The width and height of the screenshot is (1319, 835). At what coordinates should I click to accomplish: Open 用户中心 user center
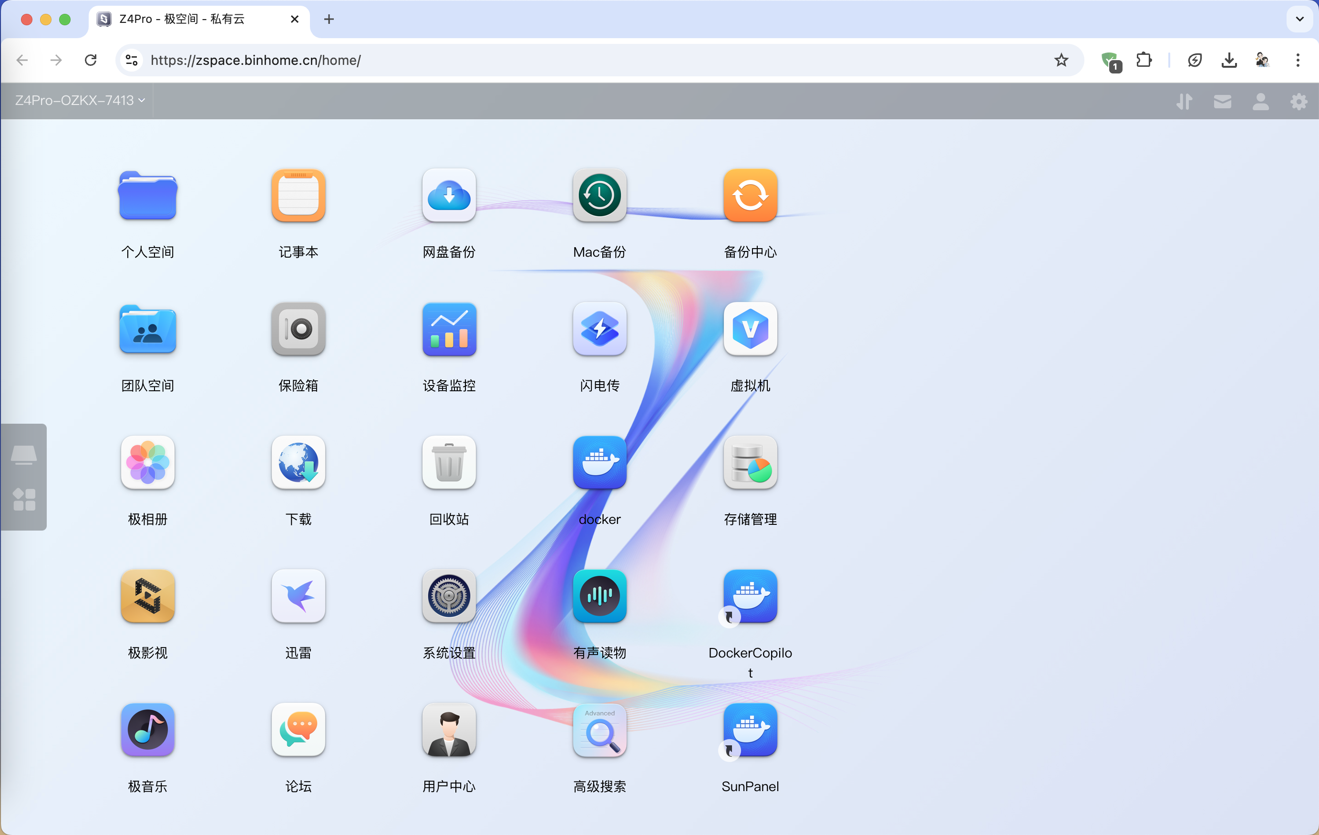click(x=449, y=731)
